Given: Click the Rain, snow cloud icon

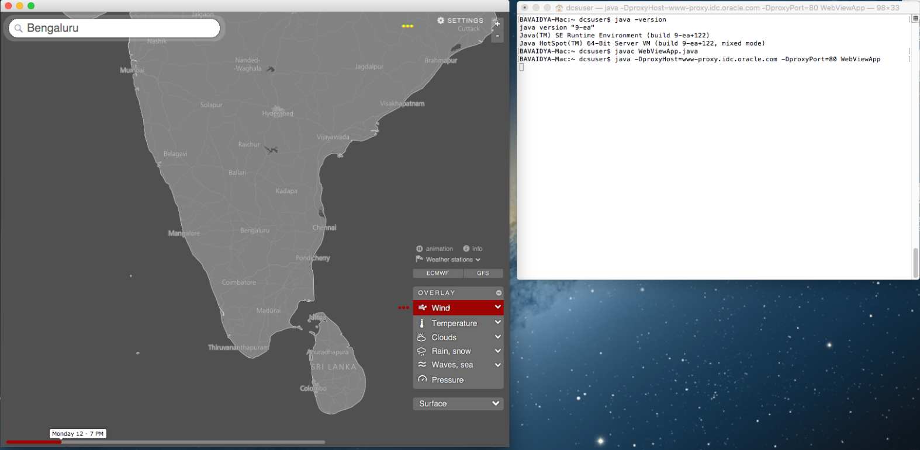Looking at the screenshot, I should pyautogui.click(x=421, y=351).
